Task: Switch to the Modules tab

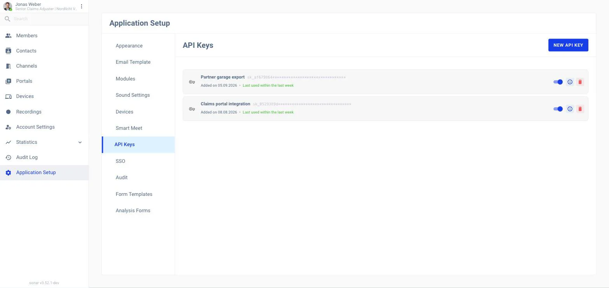Action: coord(138,79)
